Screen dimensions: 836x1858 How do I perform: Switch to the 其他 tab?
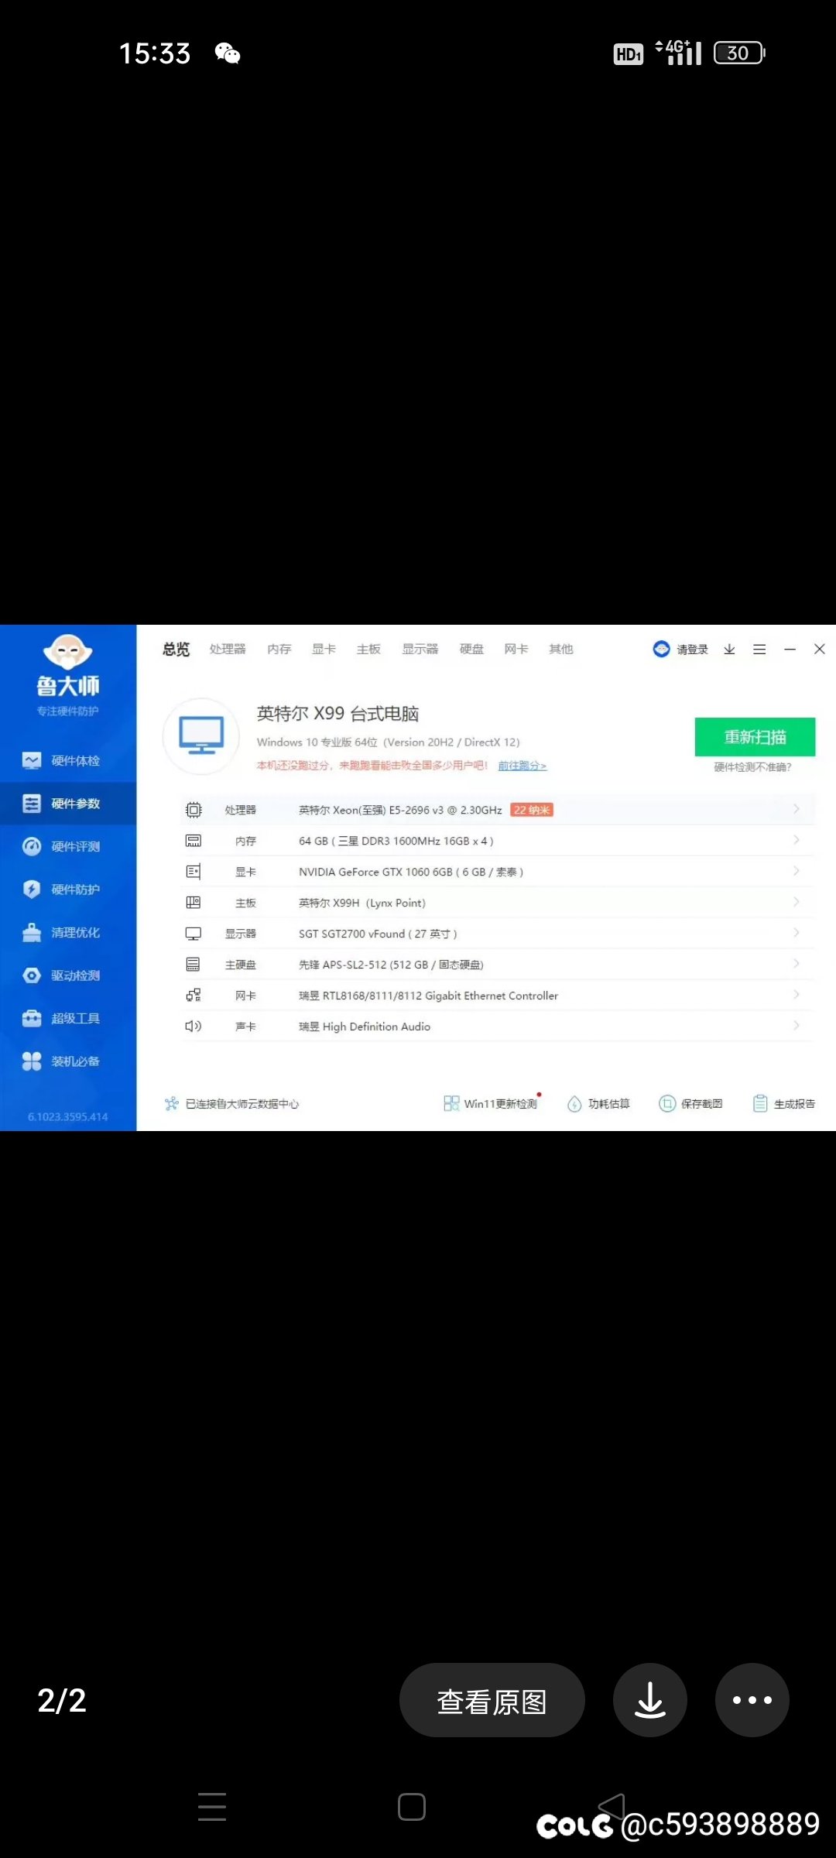pyautogui.click(x=561, y=650)
